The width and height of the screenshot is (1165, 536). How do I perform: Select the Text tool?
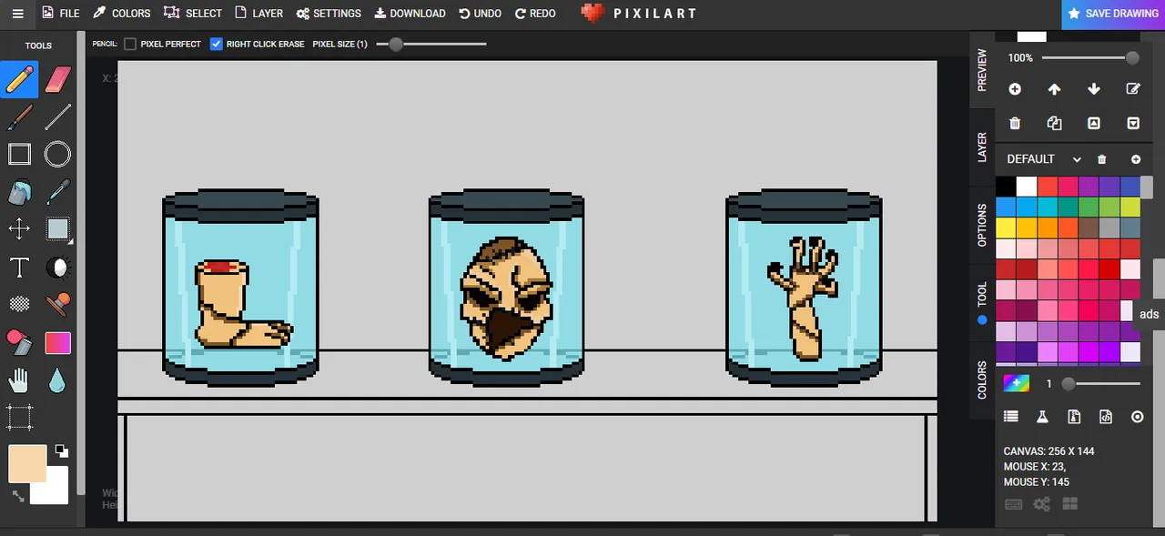[20, 267]
